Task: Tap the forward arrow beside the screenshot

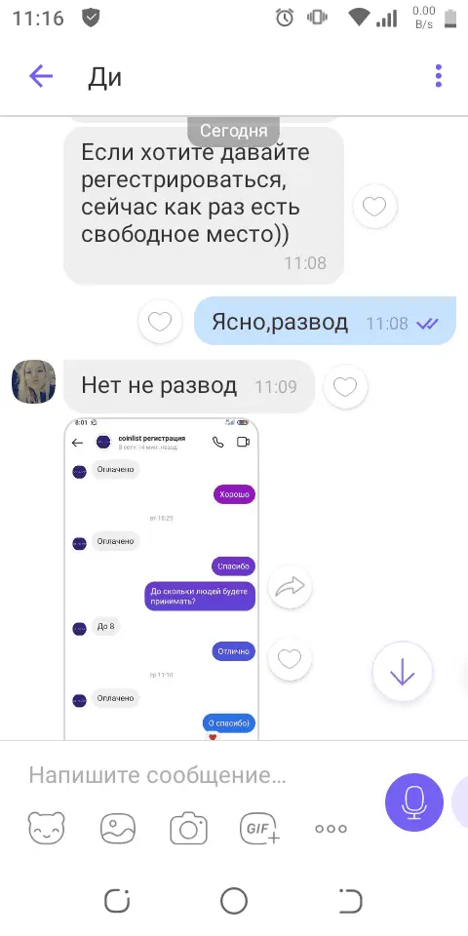Action: (291, 587)
